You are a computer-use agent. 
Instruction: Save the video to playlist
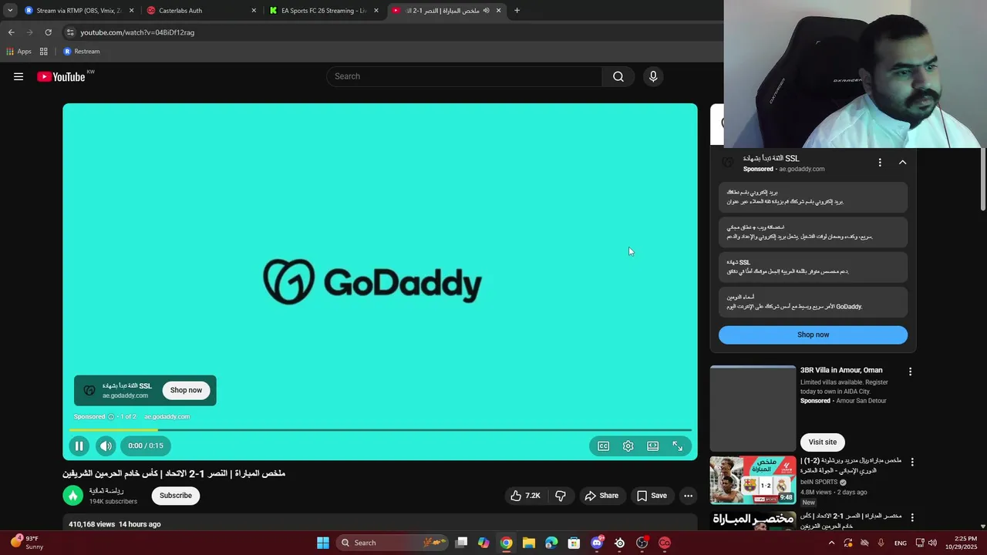coord(652,496)
